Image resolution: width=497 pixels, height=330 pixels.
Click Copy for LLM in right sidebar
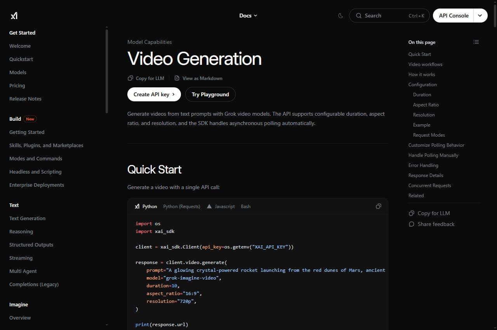click(429, 213)
